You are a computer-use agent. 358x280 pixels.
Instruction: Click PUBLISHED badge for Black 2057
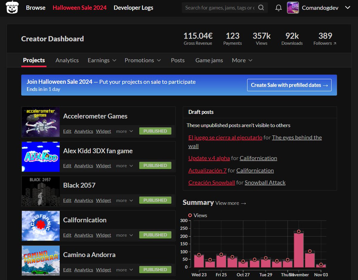155,200
